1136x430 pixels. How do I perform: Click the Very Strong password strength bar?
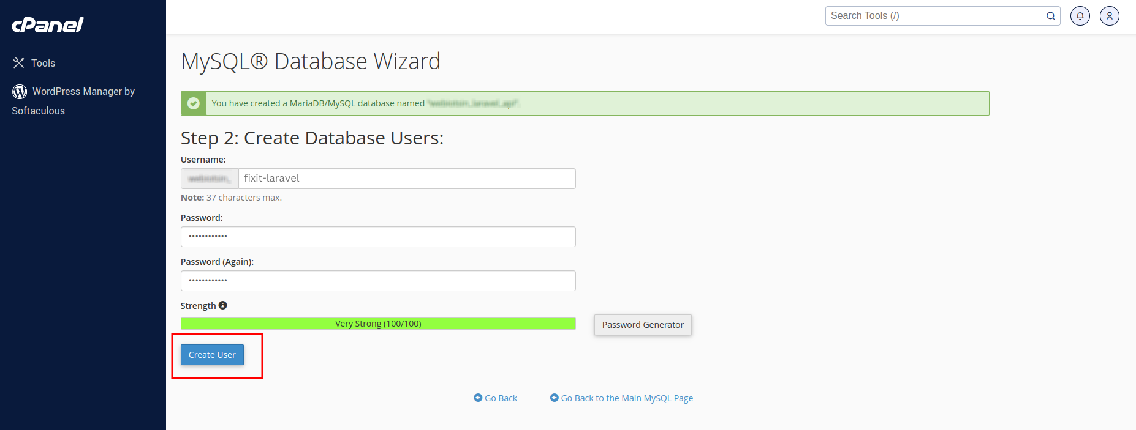point(378,324)
